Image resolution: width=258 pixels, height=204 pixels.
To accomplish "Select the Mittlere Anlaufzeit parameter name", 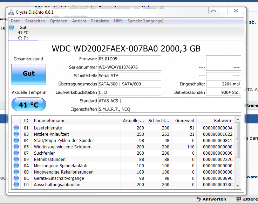I will 51,134.
